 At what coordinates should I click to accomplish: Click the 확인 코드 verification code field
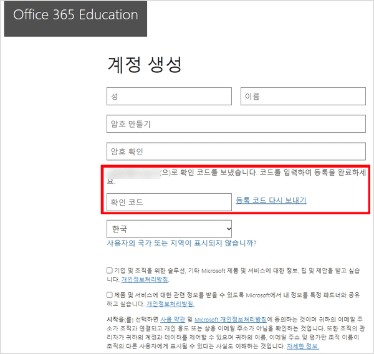pos(169,203)
